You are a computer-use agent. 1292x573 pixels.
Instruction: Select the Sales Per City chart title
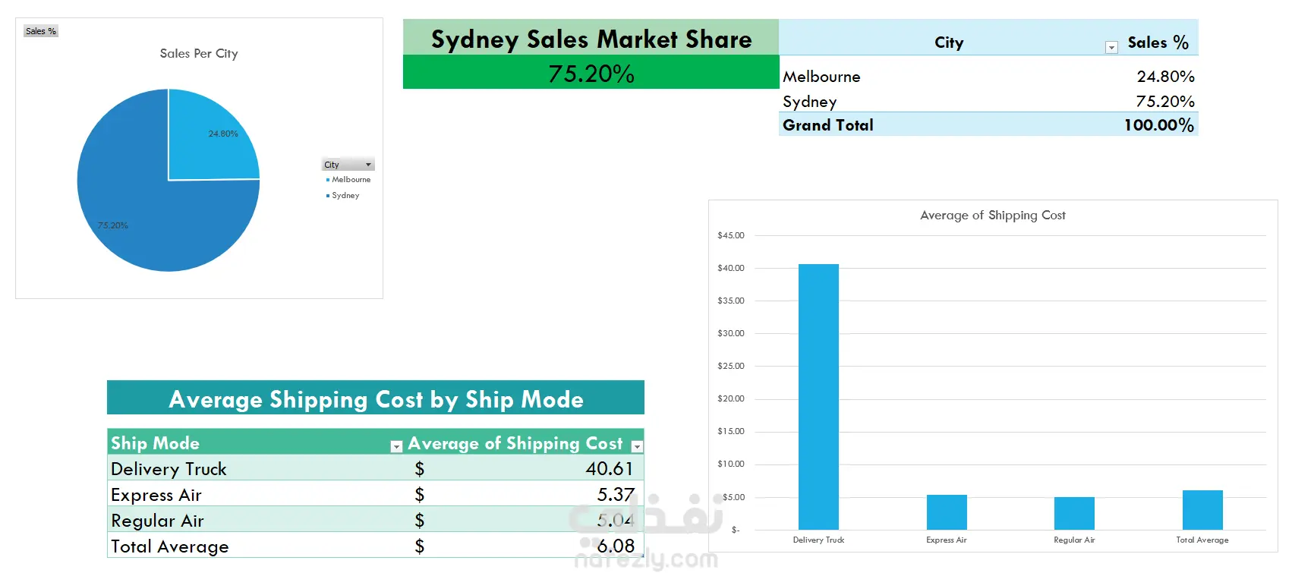tap(199, 54)
